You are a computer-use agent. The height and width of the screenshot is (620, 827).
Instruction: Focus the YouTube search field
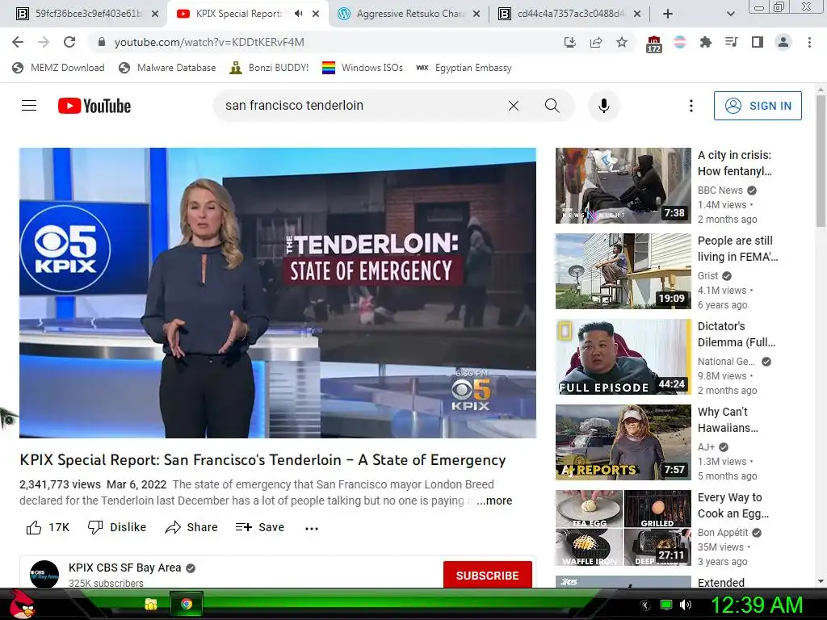[359, 106]
